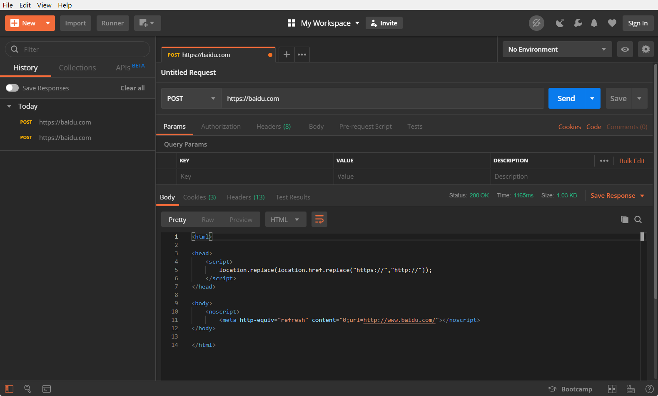This screenshot has width=658, height=396.
Task: Click the sync offline status icon
Action: pyautogui.click(x=536, y=23)
